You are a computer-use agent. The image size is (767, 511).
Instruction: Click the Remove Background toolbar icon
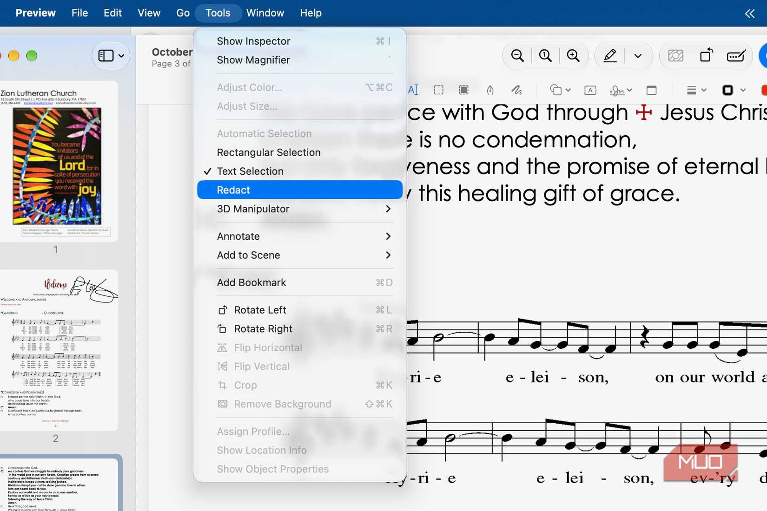(x=675, y=56)
